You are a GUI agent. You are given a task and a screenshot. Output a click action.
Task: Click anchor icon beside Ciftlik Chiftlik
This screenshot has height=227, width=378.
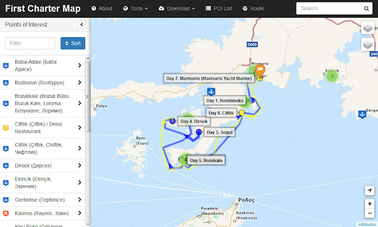(x=6, y=148)
